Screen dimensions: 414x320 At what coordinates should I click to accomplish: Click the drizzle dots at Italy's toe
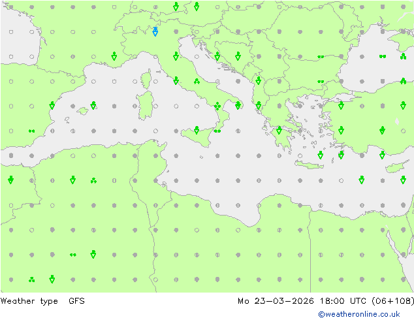217,131
